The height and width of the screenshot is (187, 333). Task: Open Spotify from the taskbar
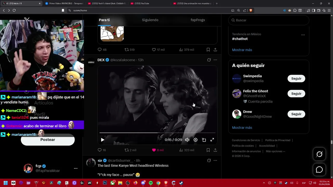point(151,183)
